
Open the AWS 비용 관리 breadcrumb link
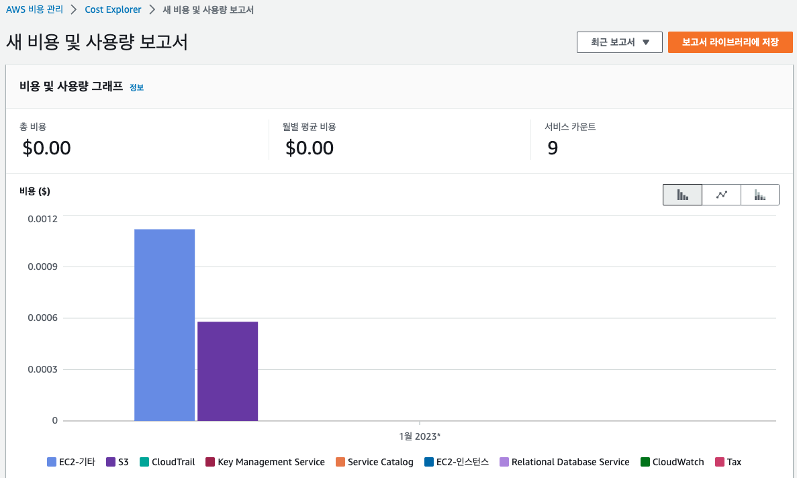pos(34,9)
